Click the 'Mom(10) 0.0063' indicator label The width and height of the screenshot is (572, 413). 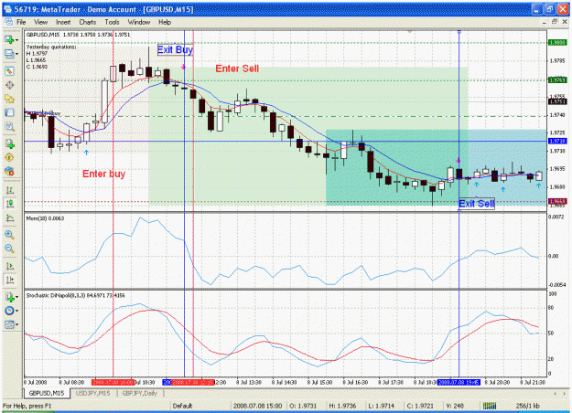point(45,218)
